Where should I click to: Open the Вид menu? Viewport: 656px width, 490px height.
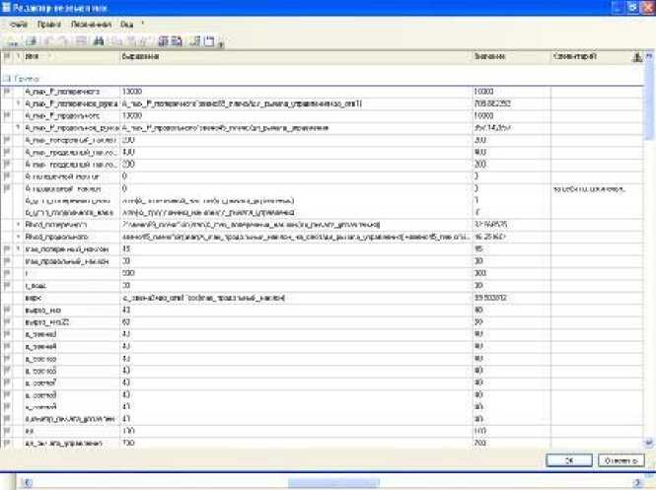(127, 25)
